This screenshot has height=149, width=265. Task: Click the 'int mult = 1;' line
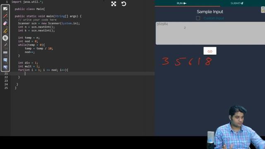tap(29, 66)
